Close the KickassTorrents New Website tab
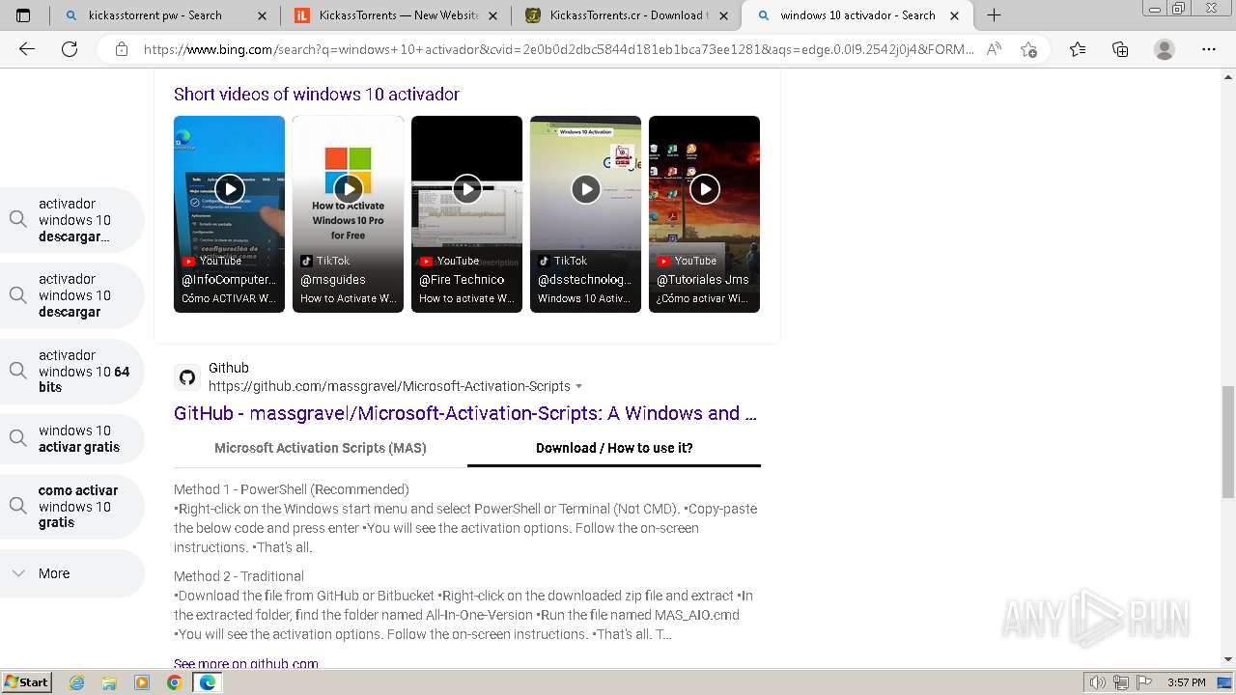Image resolution: width=1236 pixels, height=695 pixels. pos(493,15)
